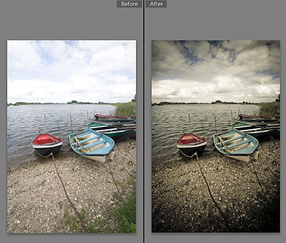Click the After label
This screenshot has width=286, height=243.
pyautogui.click(x=156, y=4)
